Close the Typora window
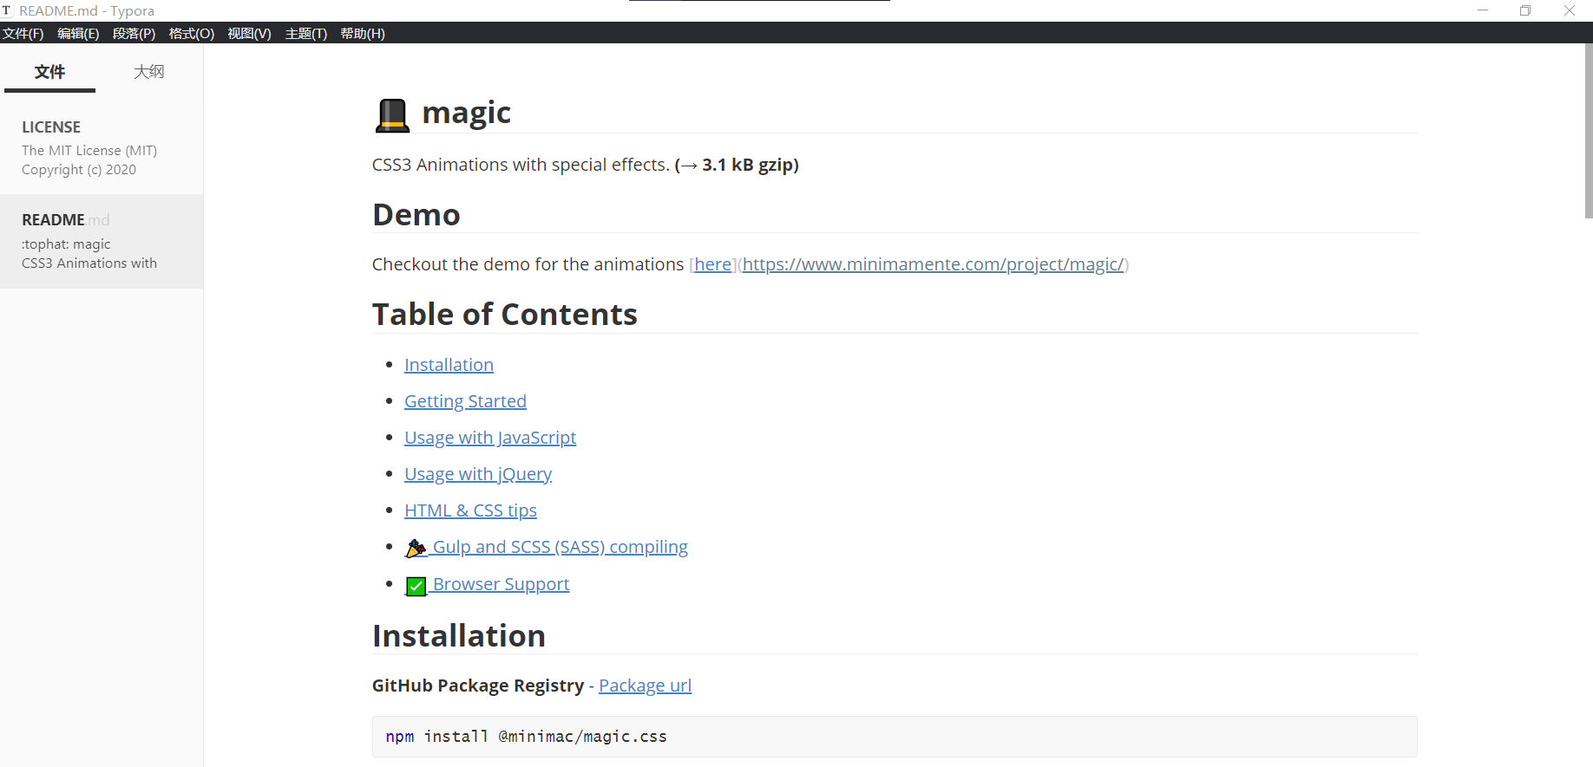The image size is (1593, 767). (1570, 10)
